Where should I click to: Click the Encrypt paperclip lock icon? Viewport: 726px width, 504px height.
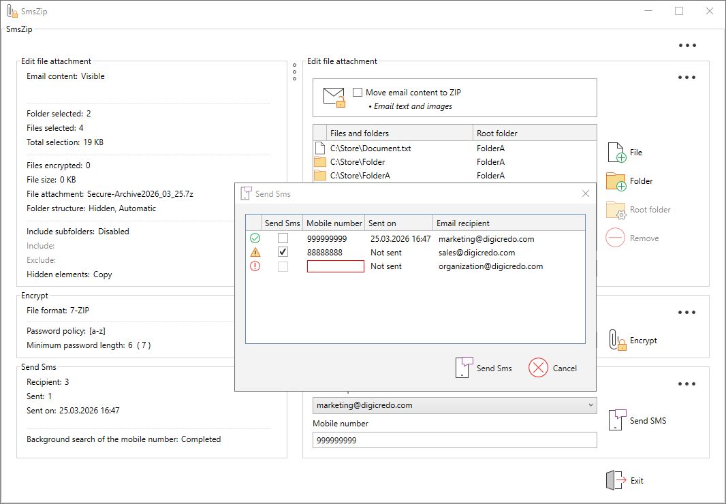pos(616,341)
